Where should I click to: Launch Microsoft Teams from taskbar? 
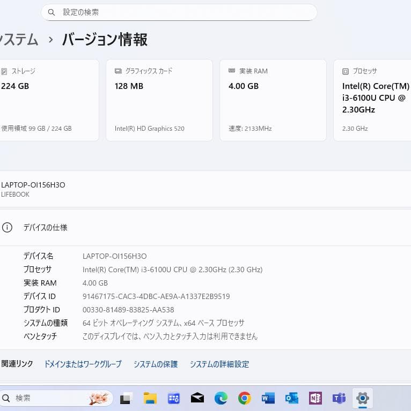tap(339, 399)
